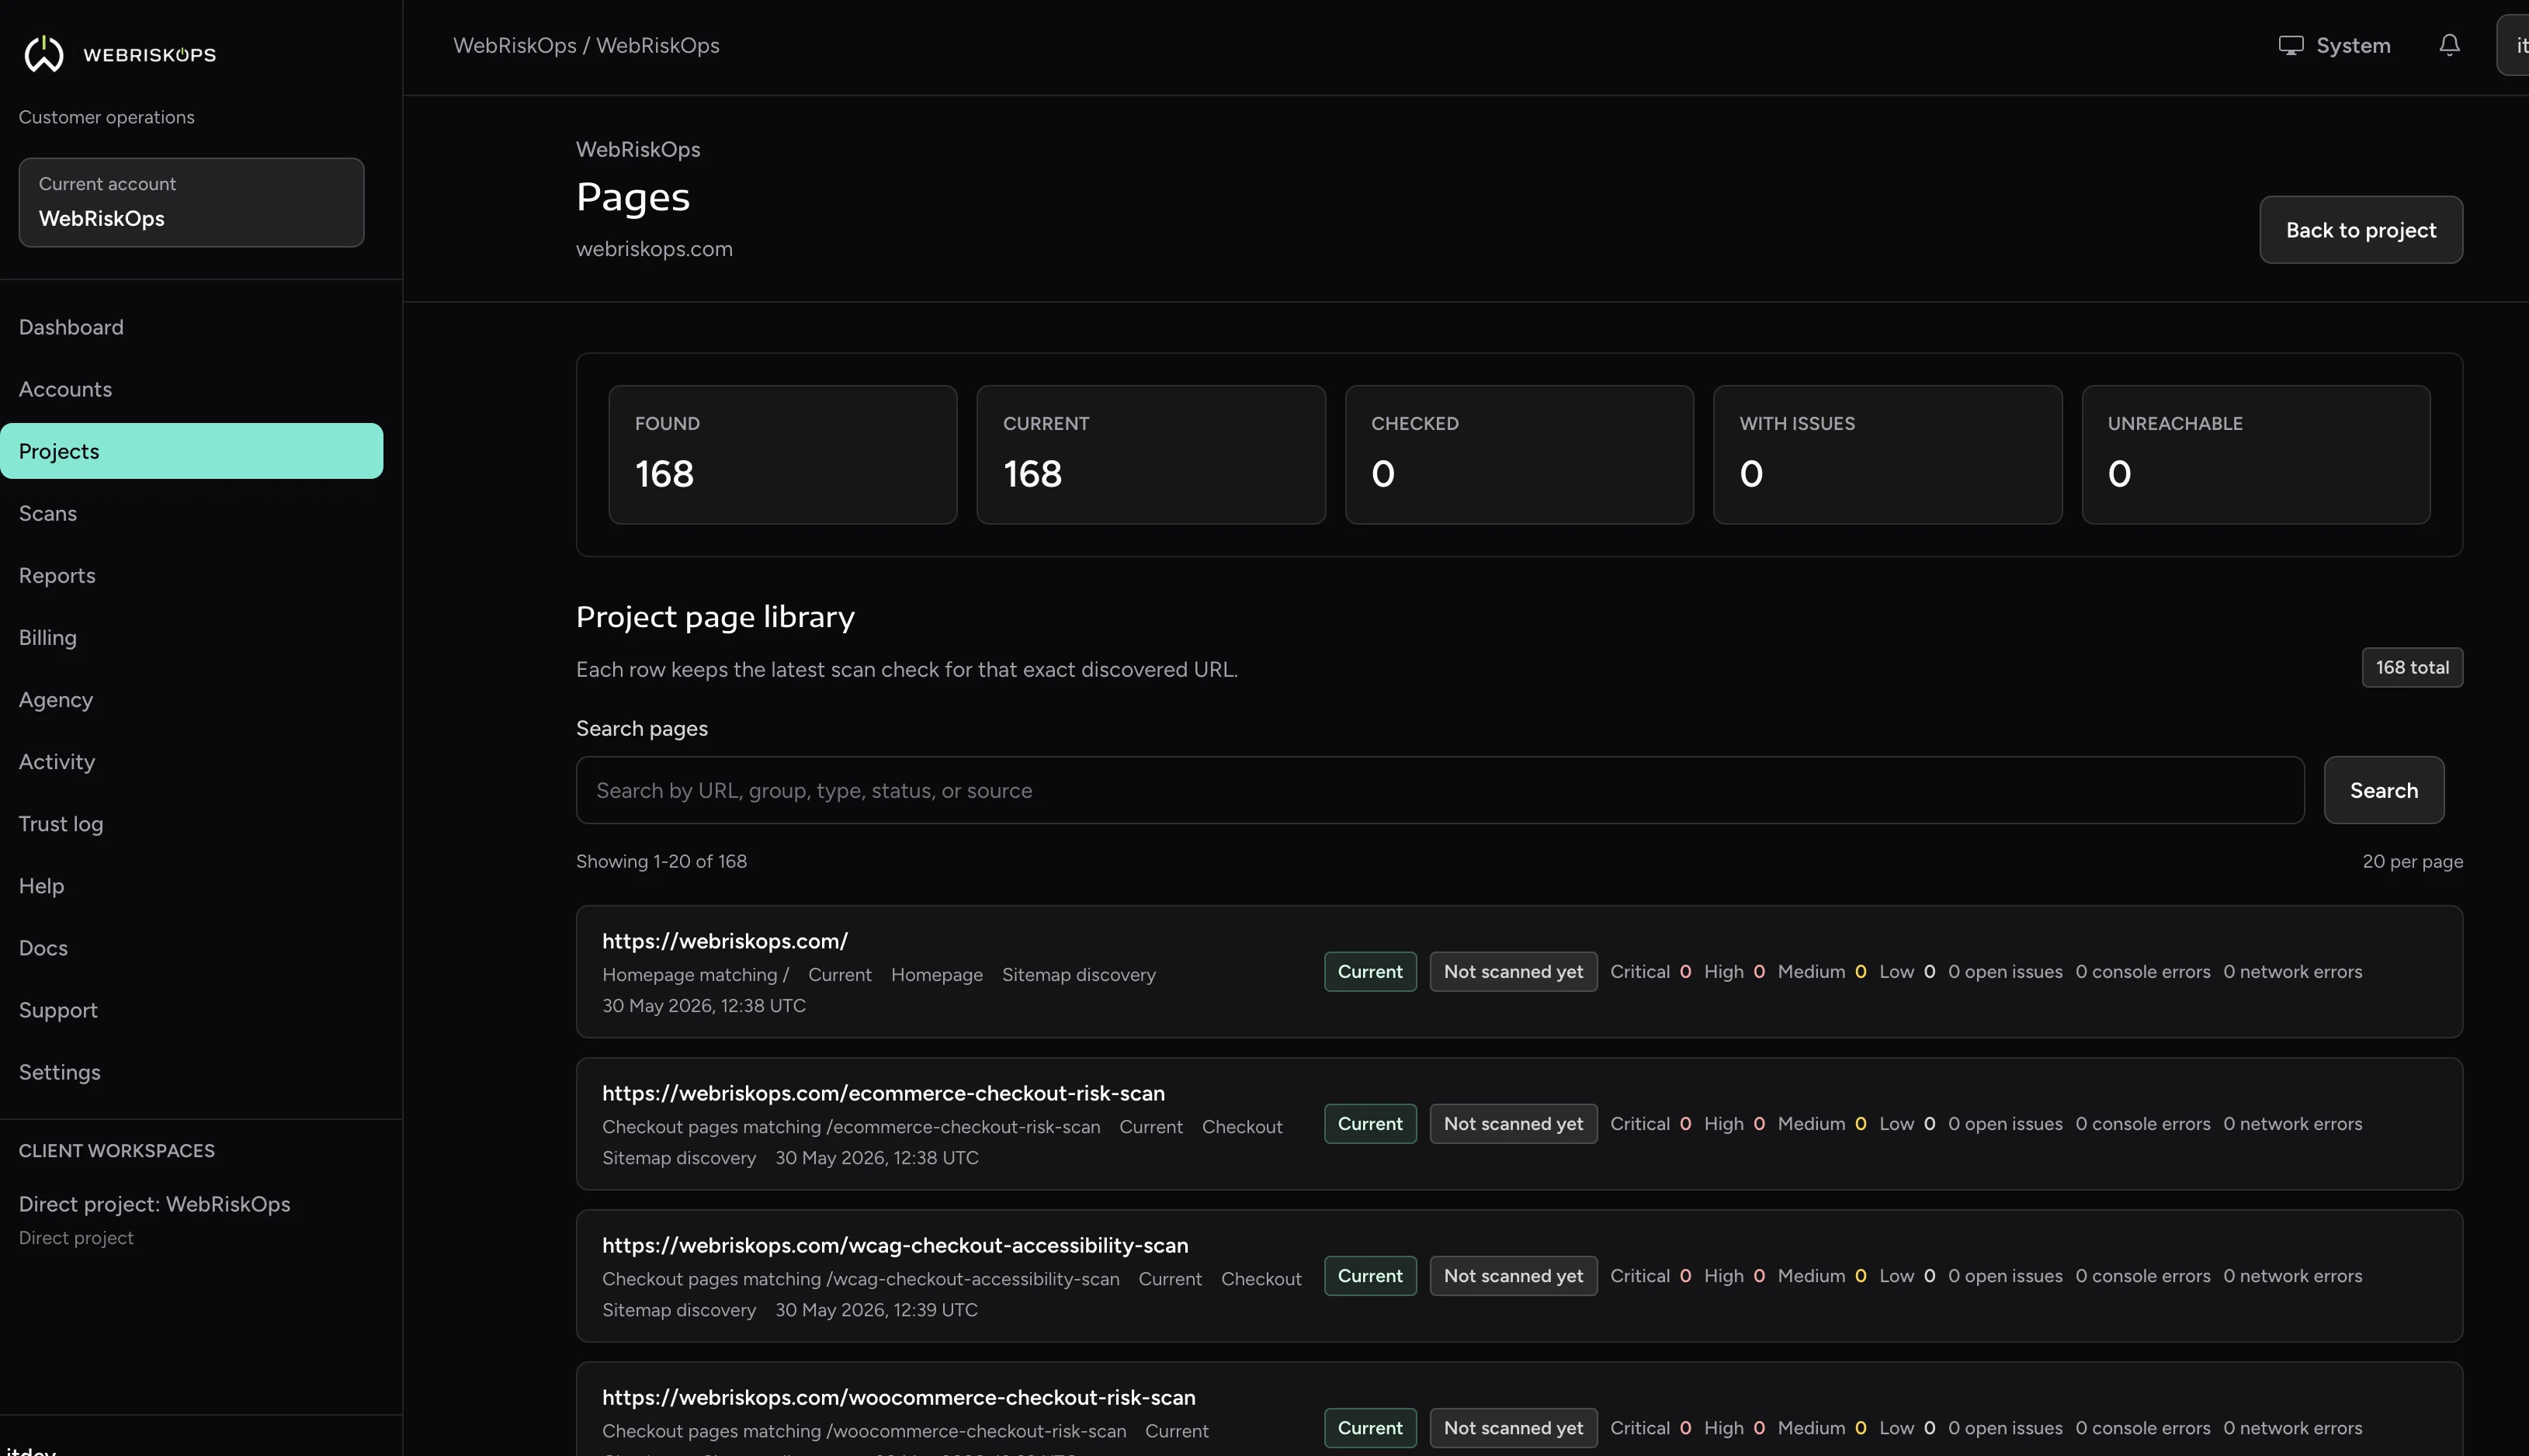Click the UNREACHABLE 0 stat card
Screen dimensions: 2529x1456
pyautogui.click(x=2256, y=455)
